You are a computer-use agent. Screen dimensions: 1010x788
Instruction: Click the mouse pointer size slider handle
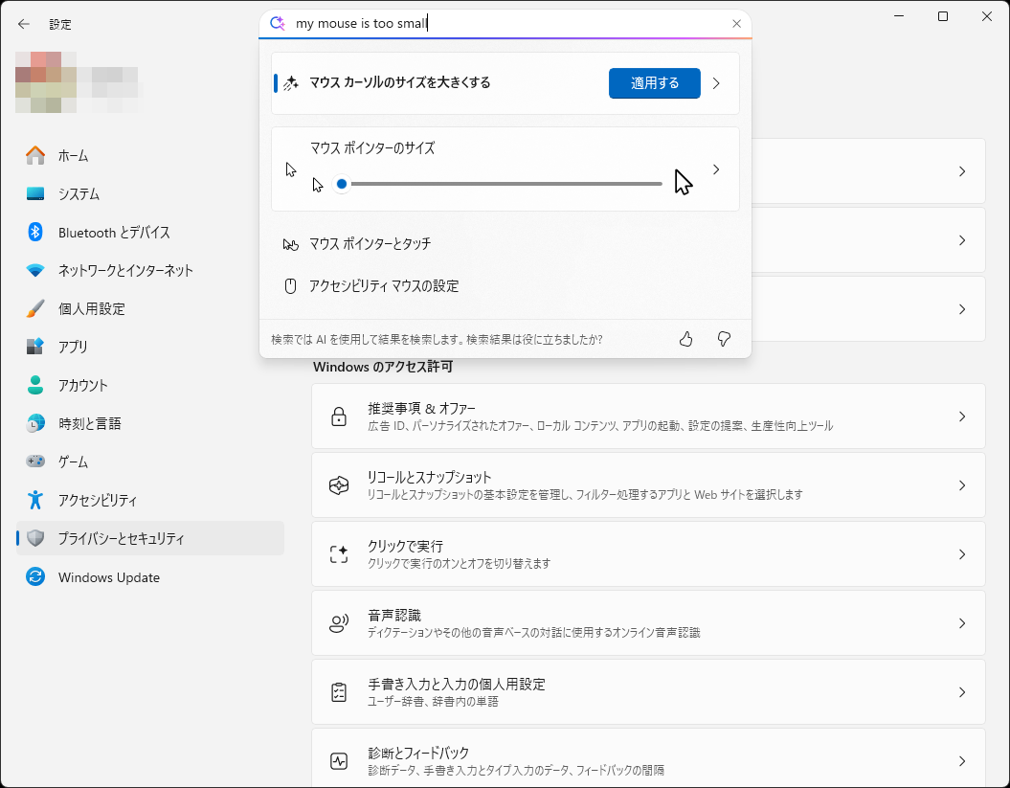coord(342,184)
